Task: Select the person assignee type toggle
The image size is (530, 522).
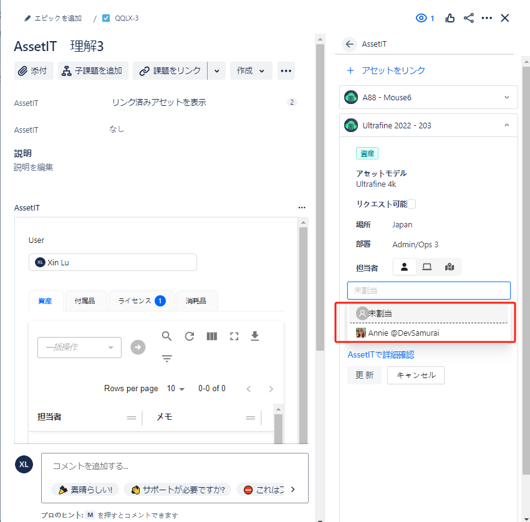Action: 404,267
